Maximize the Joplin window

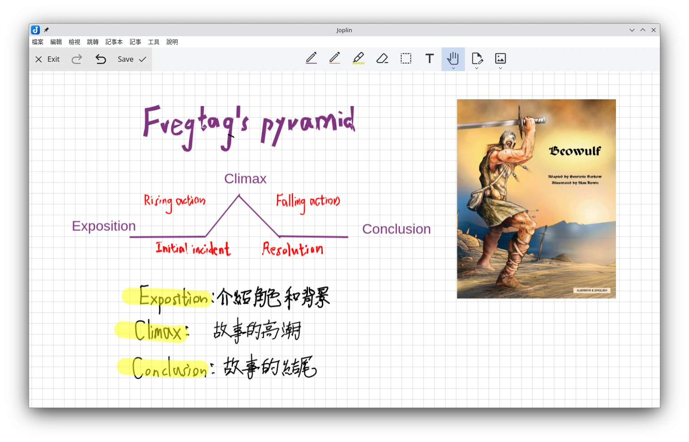(x=643, y=30)
